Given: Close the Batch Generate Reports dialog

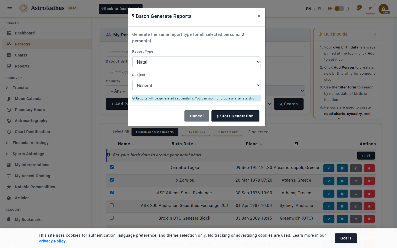Looking at the screenshot, I should point(259,16).
